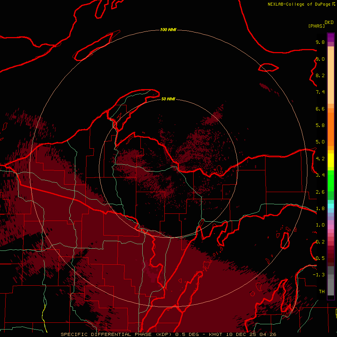Click the 4.2 color scale value
Viewport: 337px width, 337px height.
[320, 158]
